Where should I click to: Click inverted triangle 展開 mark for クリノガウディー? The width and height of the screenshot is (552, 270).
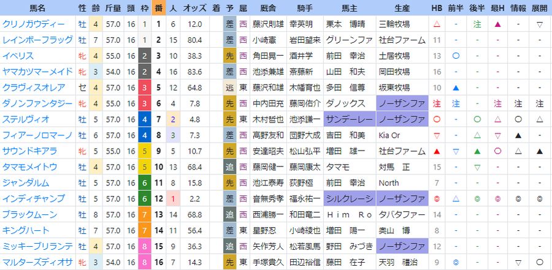[539, 24]
